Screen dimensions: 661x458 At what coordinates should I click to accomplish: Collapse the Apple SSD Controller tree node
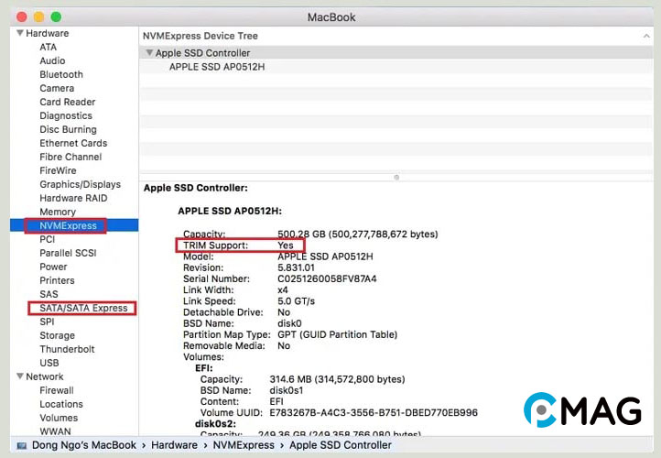(149, 53)
